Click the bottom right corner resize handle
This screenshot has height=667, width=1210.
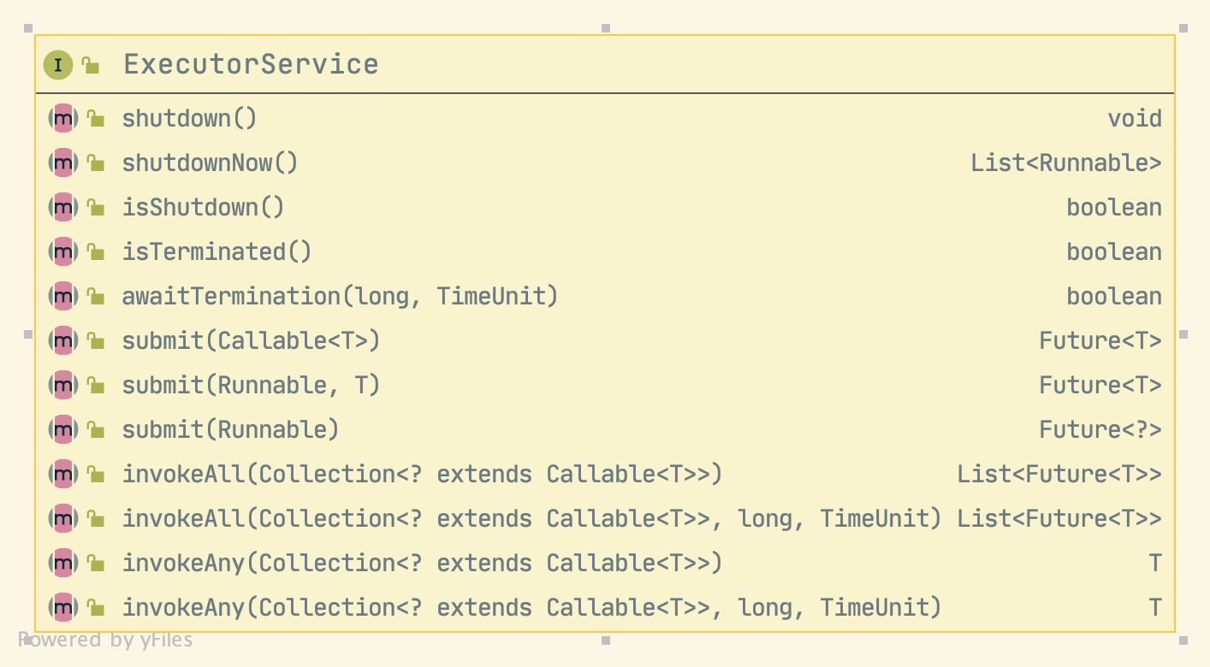tap(1183, 640)
